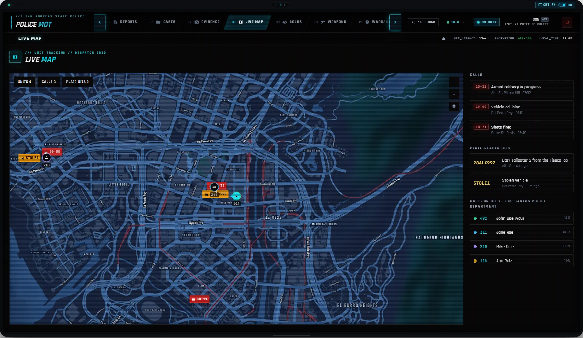Screen dimensions: 583x338
Task: Open the 10-8 status dropdown
Action: (x=456, y=22)
